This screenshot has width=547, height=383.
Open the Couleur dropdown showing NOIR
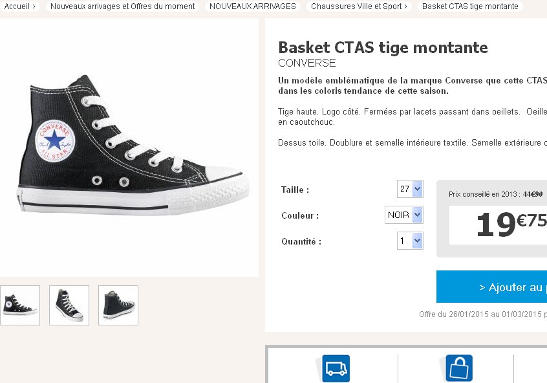[404, 215]
